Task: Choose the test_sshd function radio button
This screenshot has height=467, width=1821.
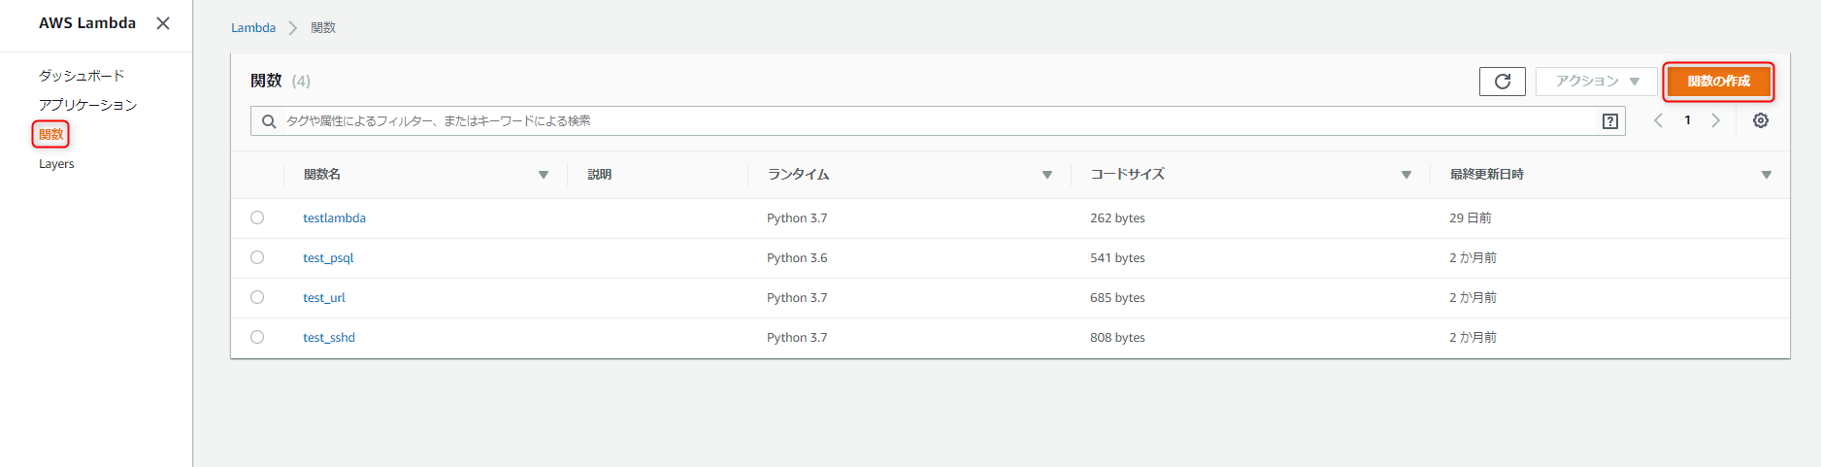Action: tap(257, 337)
